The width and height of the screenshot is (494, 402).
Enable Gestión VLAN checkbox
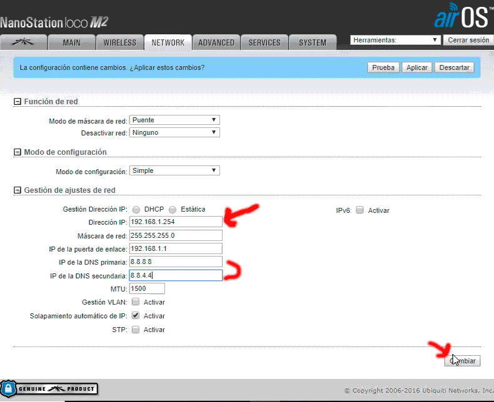click(136, 302)
